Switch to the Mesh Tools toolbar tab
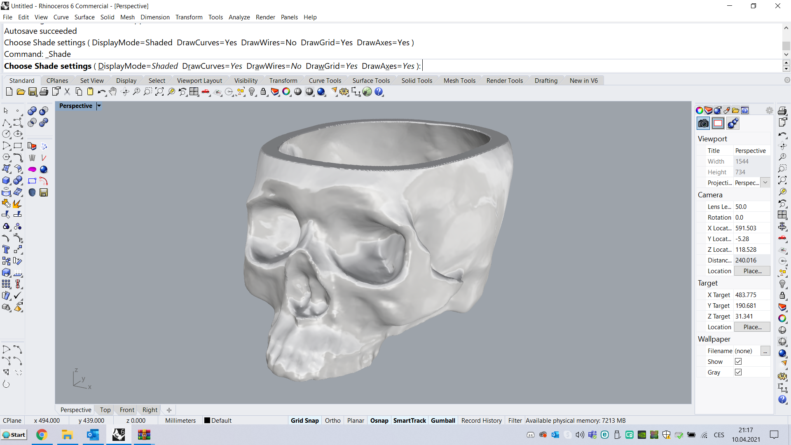This screenshot has width=791, height=445. click(x=459, y=80)
